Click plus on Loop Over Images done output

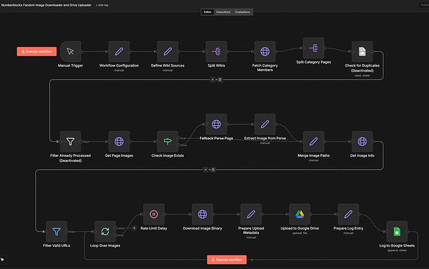coord(135,228)
